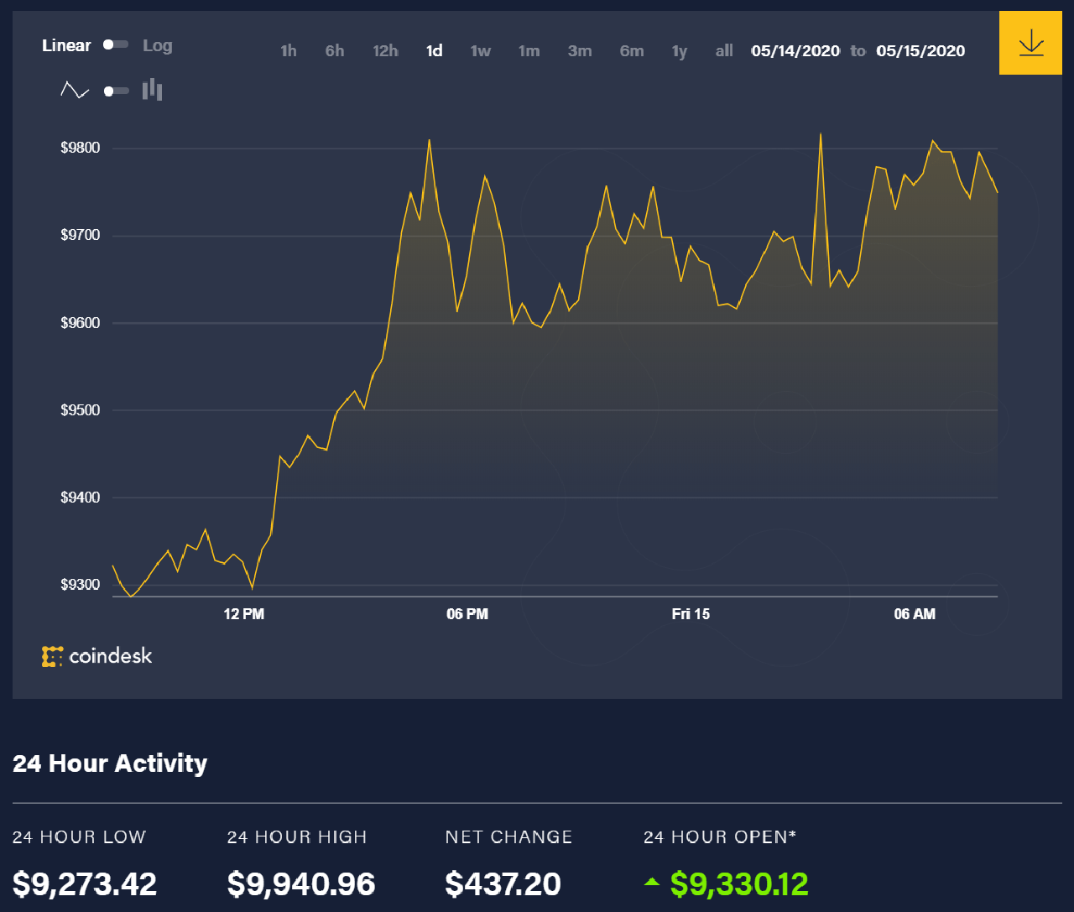Click the 24 Hour Activity heading

click(110, 763)
